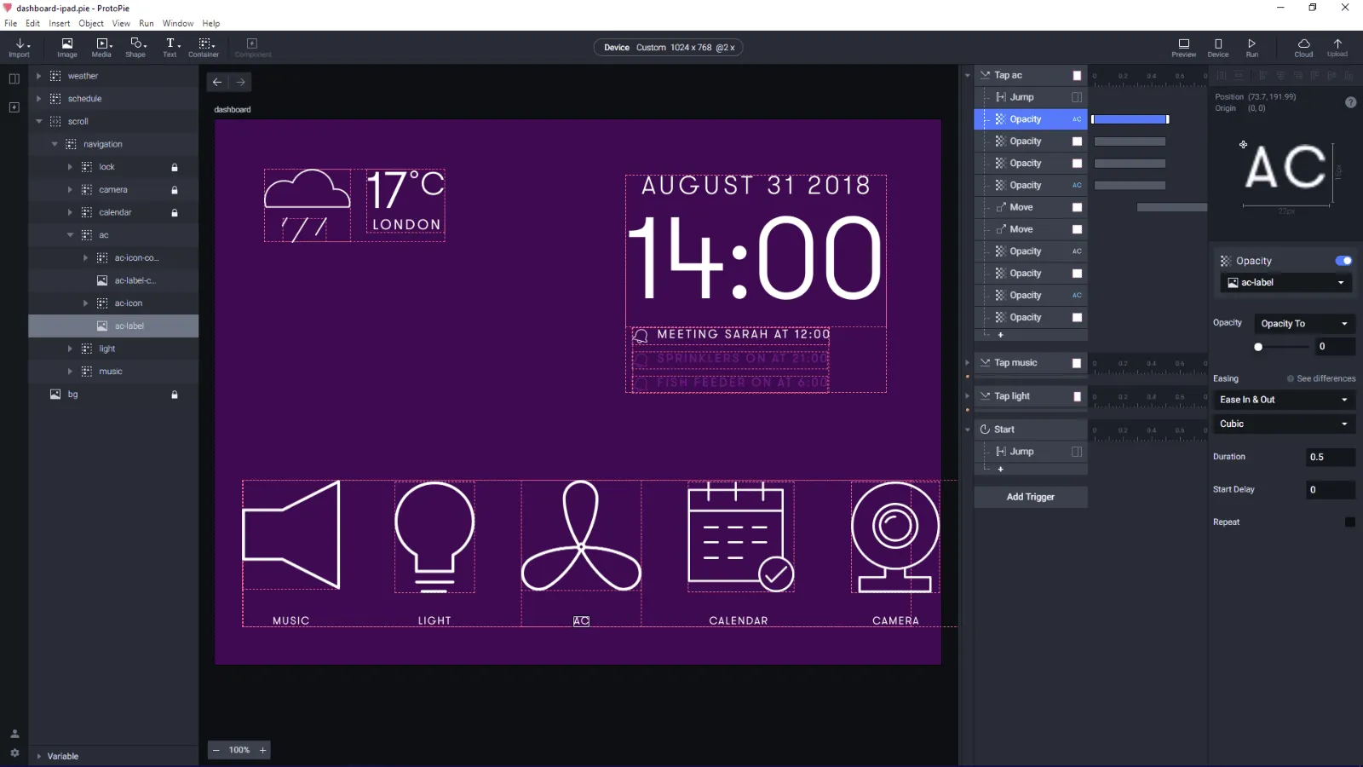Toggle the Opacity response switch
This screenshot has width=1363, height=767.
[x=1343, y=261]
